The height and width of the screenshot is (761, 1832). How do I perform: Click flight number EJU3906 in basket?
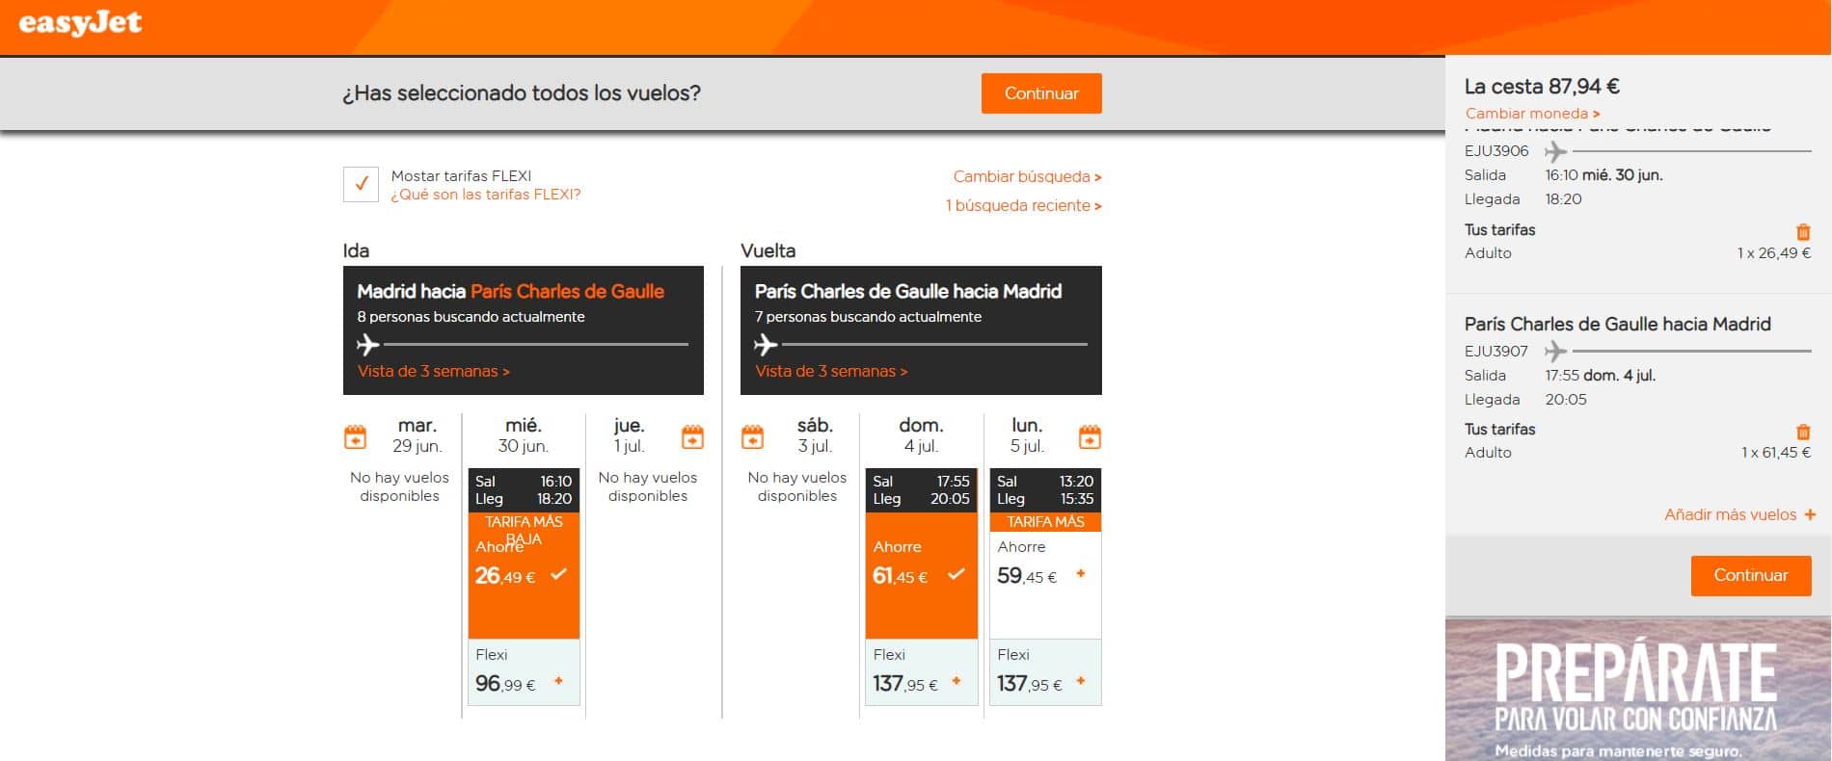1496,151
